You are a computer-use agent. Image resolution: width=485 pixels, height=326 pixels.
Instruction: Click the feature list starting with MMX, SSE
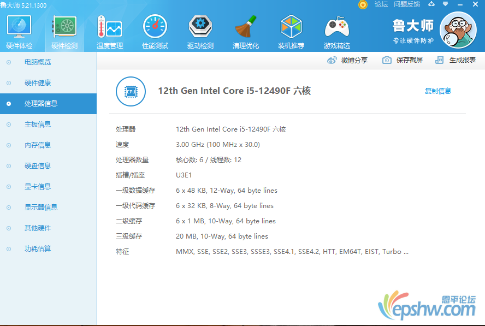(x=292, y=252)
